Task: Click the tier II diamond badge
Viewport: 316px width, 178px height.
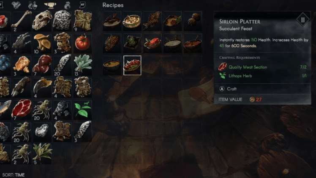Action: tap(302, 20)
